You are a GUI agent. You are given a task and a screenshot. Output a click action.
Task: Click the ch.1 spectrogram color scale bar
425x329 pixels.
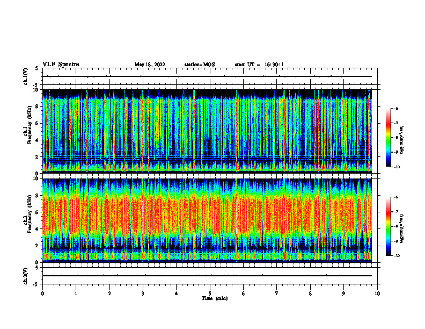(388, 138)
